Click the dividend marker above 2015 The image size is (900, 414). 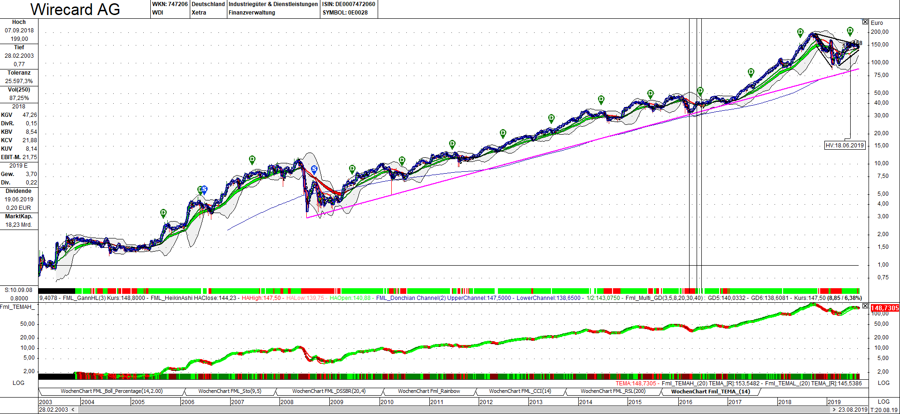click(x=651, y=94)
